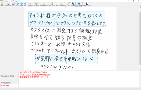Expand the collapsed side panel chevron
Viewport: 141px width, 90px height.
click(x=140, y=6)
